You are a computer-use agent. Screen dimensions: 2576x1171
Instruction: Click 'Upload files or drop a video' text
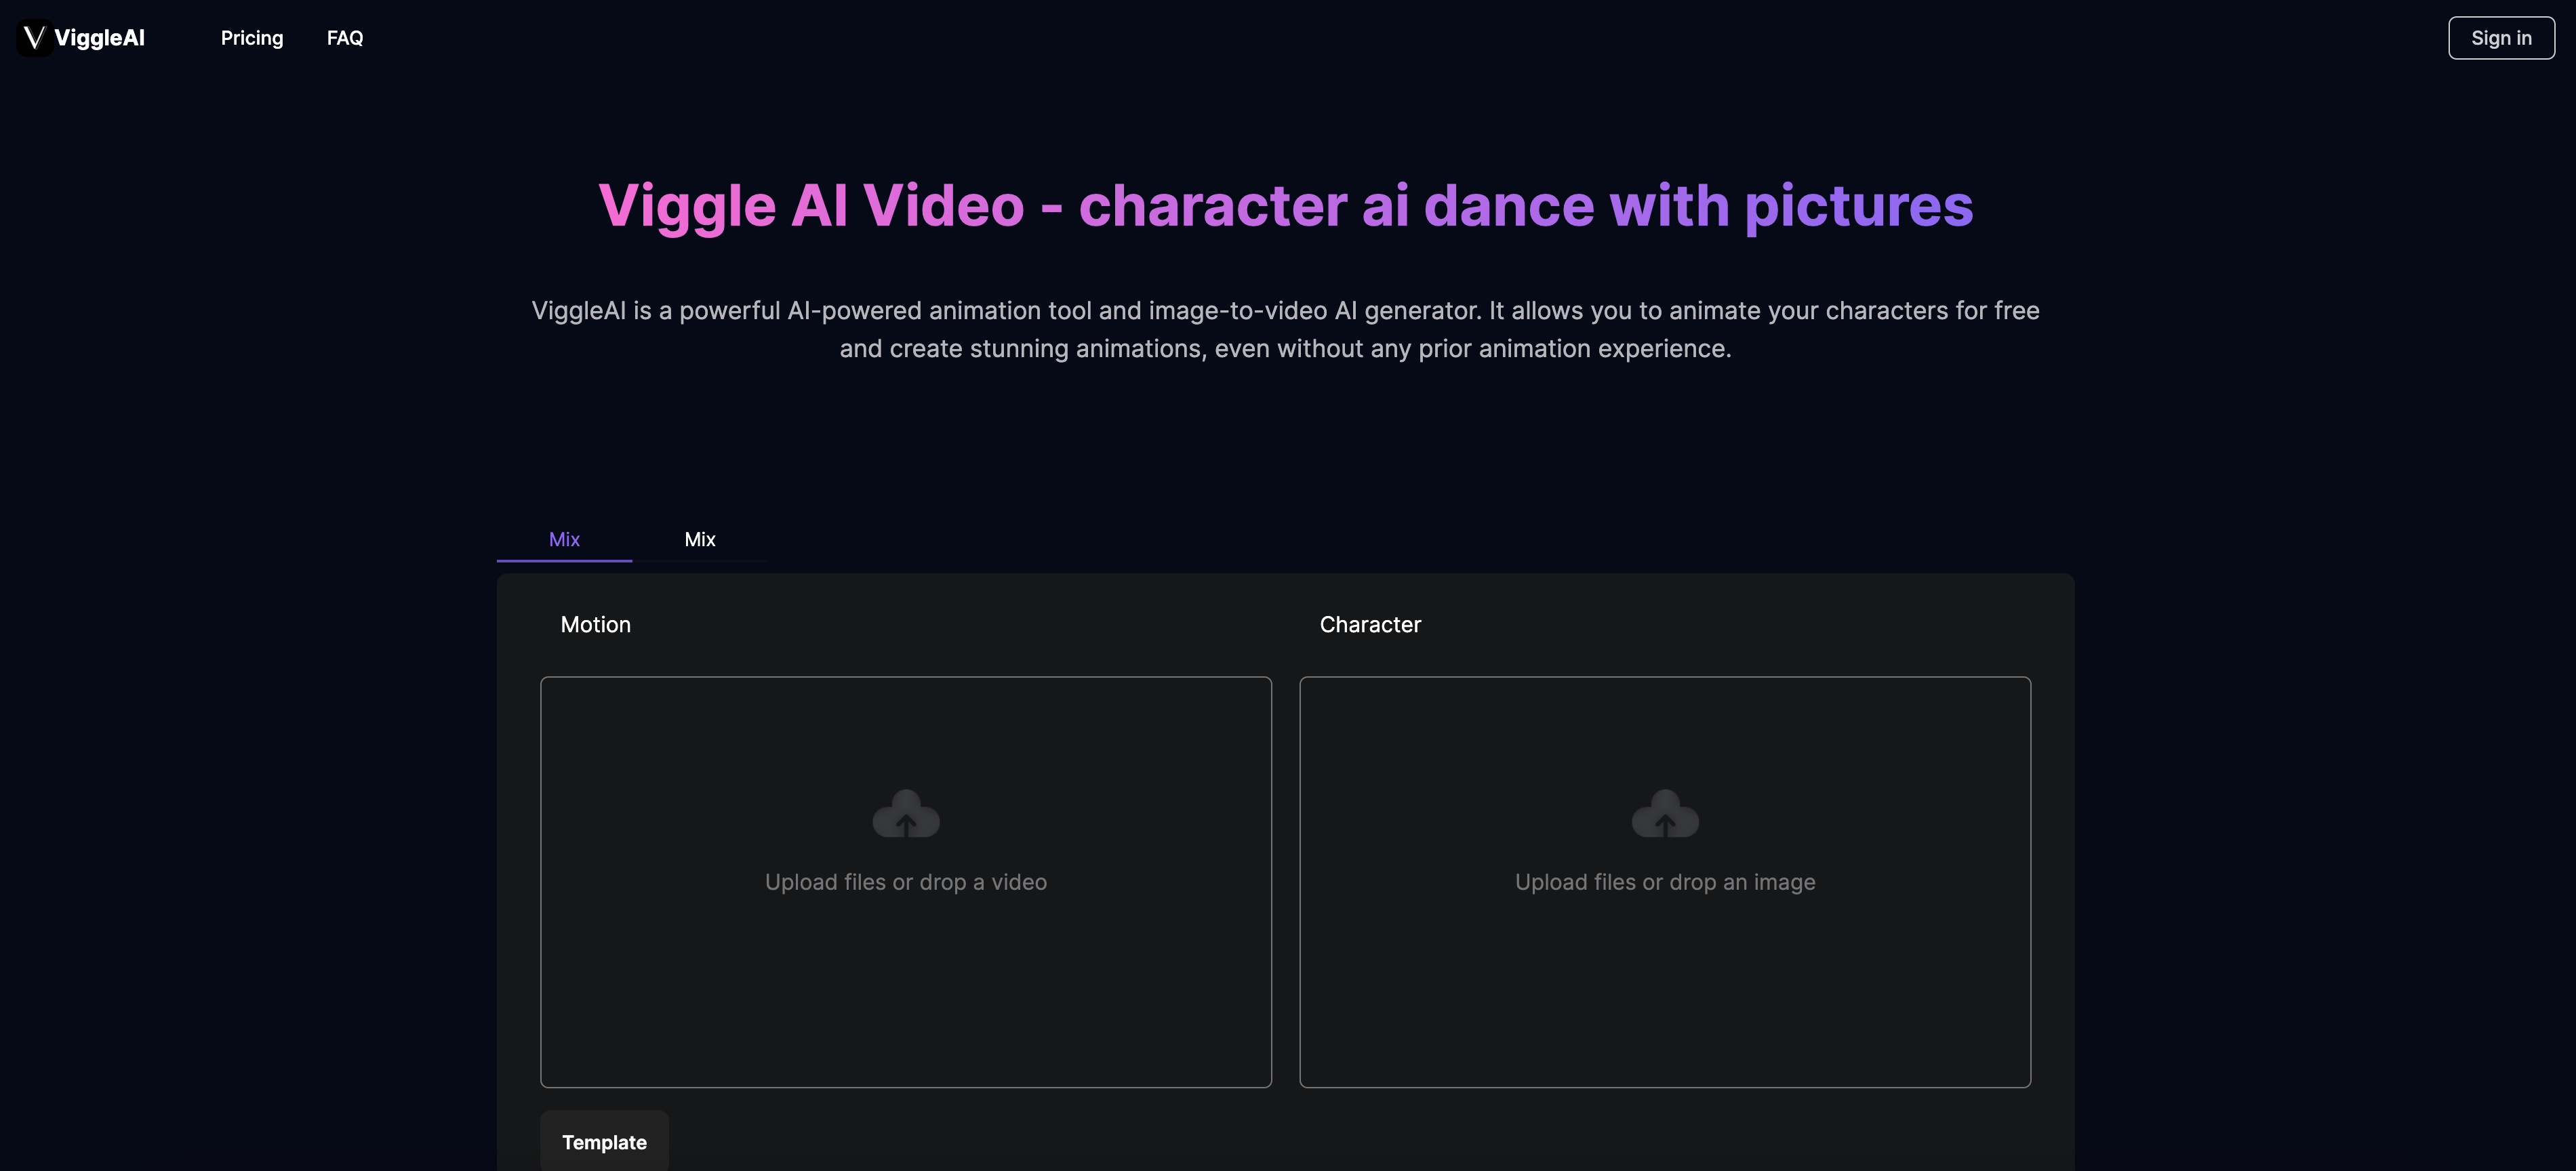coord(905,882)
